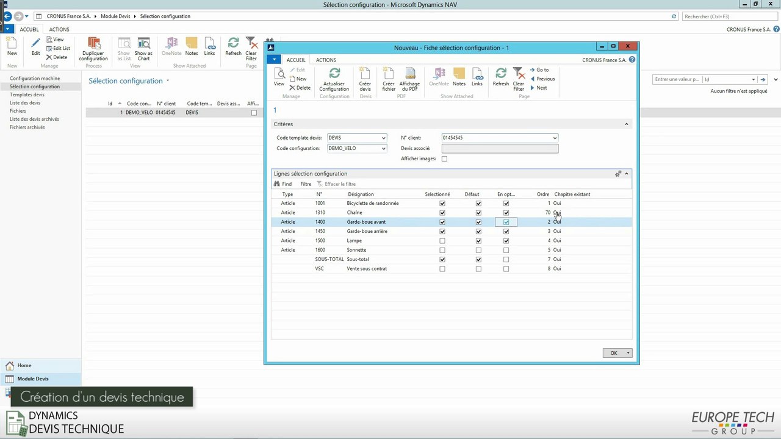Click Edit List in main window

tap(58, 48)
